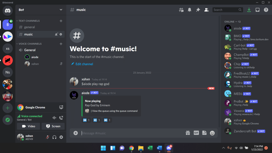Open channel notification settings
This screenshot has height=153, width=272.
(189, 10)
